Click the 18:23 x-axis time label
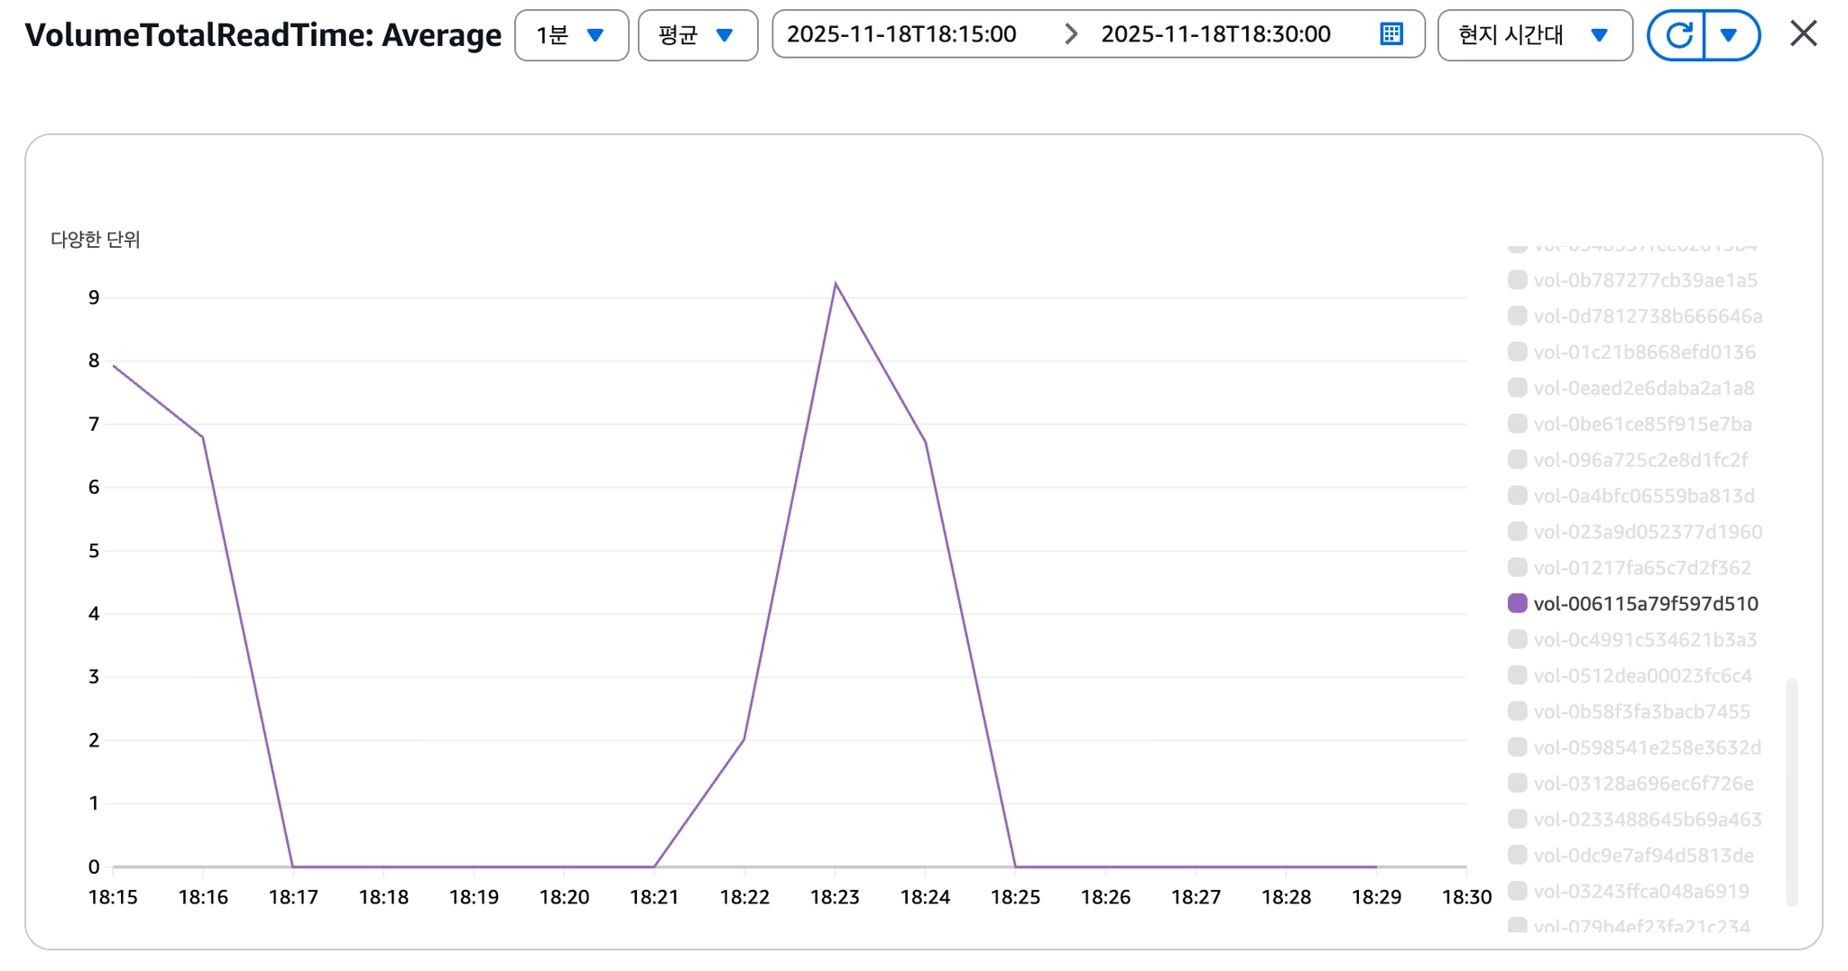 [x=835, y=897]
